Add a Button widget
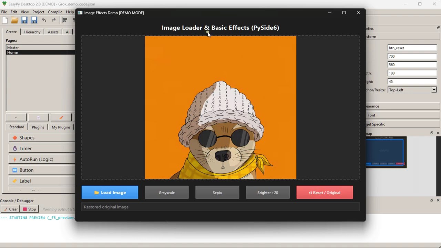Viewport: 441px width, 248px height. point(42,170)
